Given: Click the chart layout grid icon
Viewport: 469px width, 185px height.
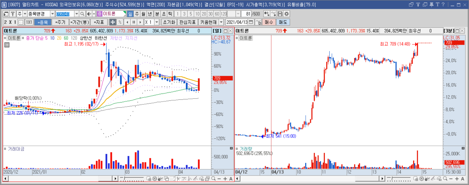Looking at the screenshot, I should coord(21,22).
